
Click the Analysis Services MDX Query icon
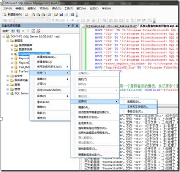point(33,14)
